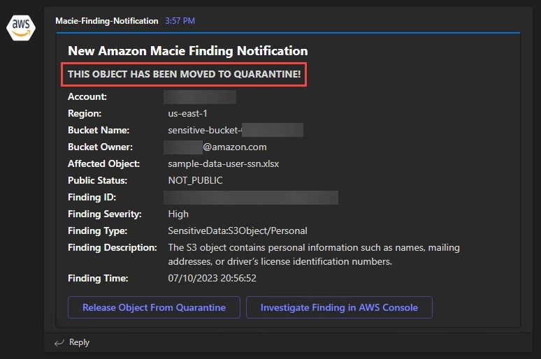
Task: Click the us-east-1 region value
Action: pyautogui.click(x=187, y=113)
